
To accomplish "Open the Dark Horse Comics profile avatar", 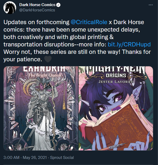I will 10,8.
